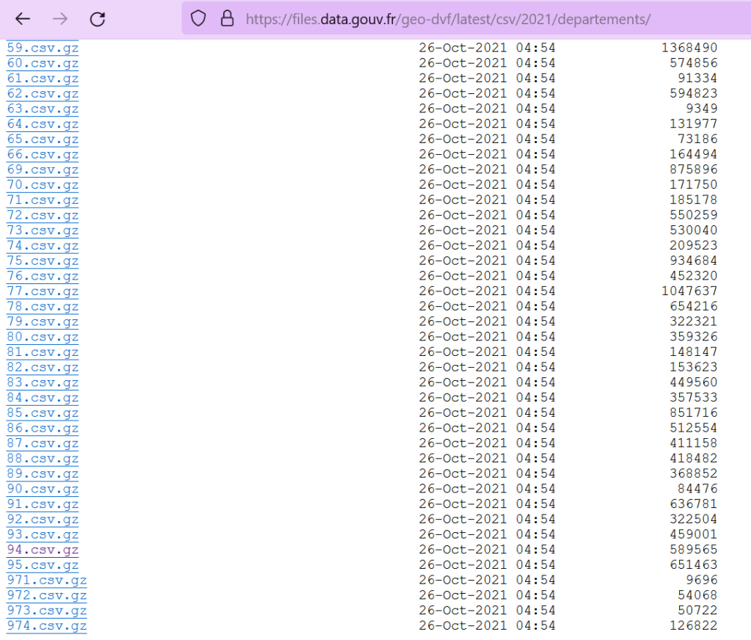The width and height of the screenshot is (751, 640).
Task: Open the 971.csv.gz link
Action: 47,581
